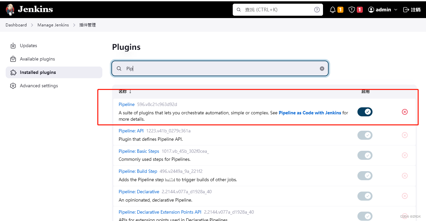Click version text 1223.v41b_0279c361a

[x=168, y=131]
